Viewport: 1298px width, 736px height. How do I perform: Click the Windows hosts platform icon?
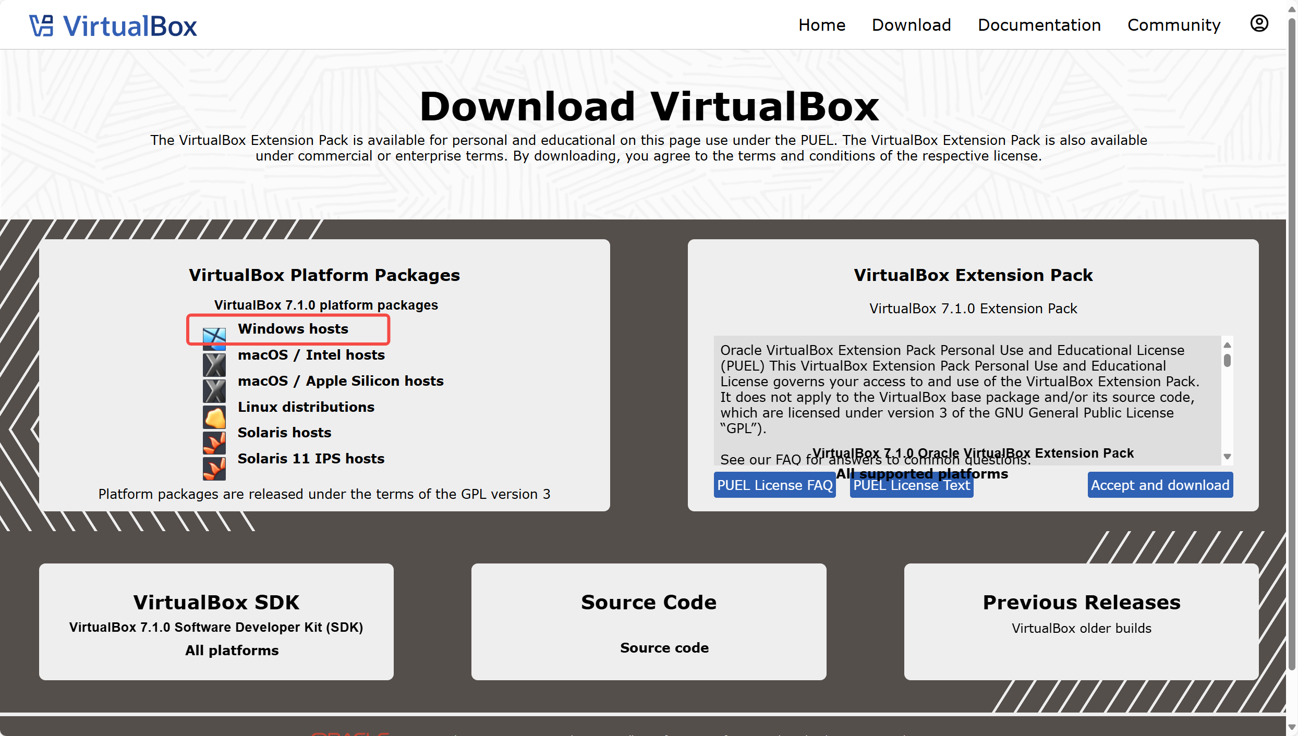[x=214, y=338]
